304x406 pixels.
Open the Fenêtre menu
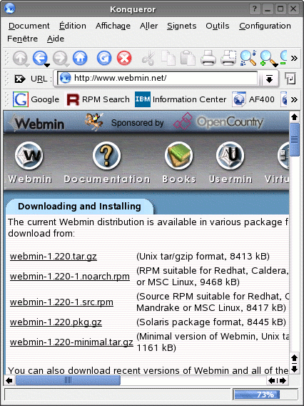point(23,39)
